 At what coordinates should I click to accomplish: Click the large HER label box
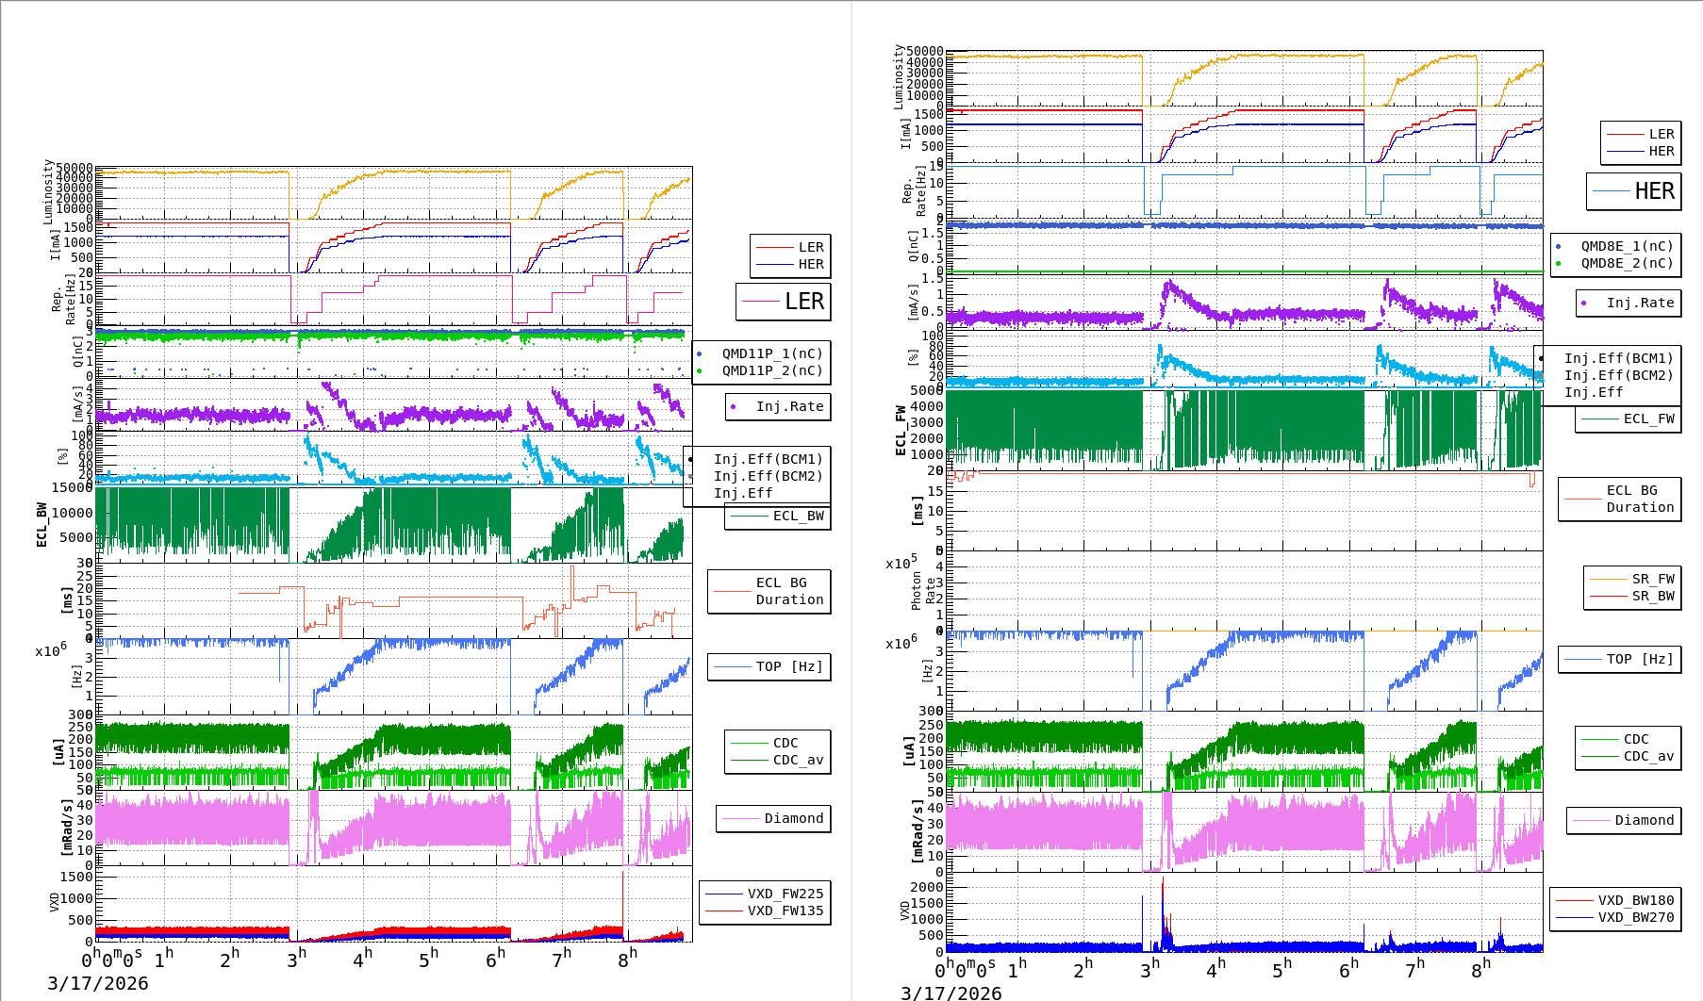(1634, 191)
